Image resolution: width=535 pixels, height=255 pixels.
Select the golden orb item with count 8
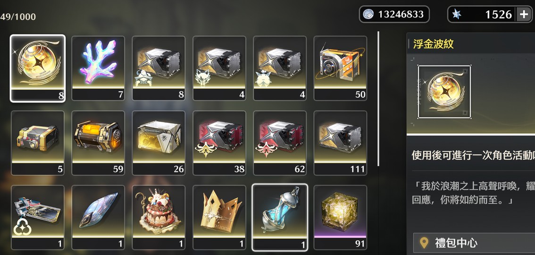point(38,68)
